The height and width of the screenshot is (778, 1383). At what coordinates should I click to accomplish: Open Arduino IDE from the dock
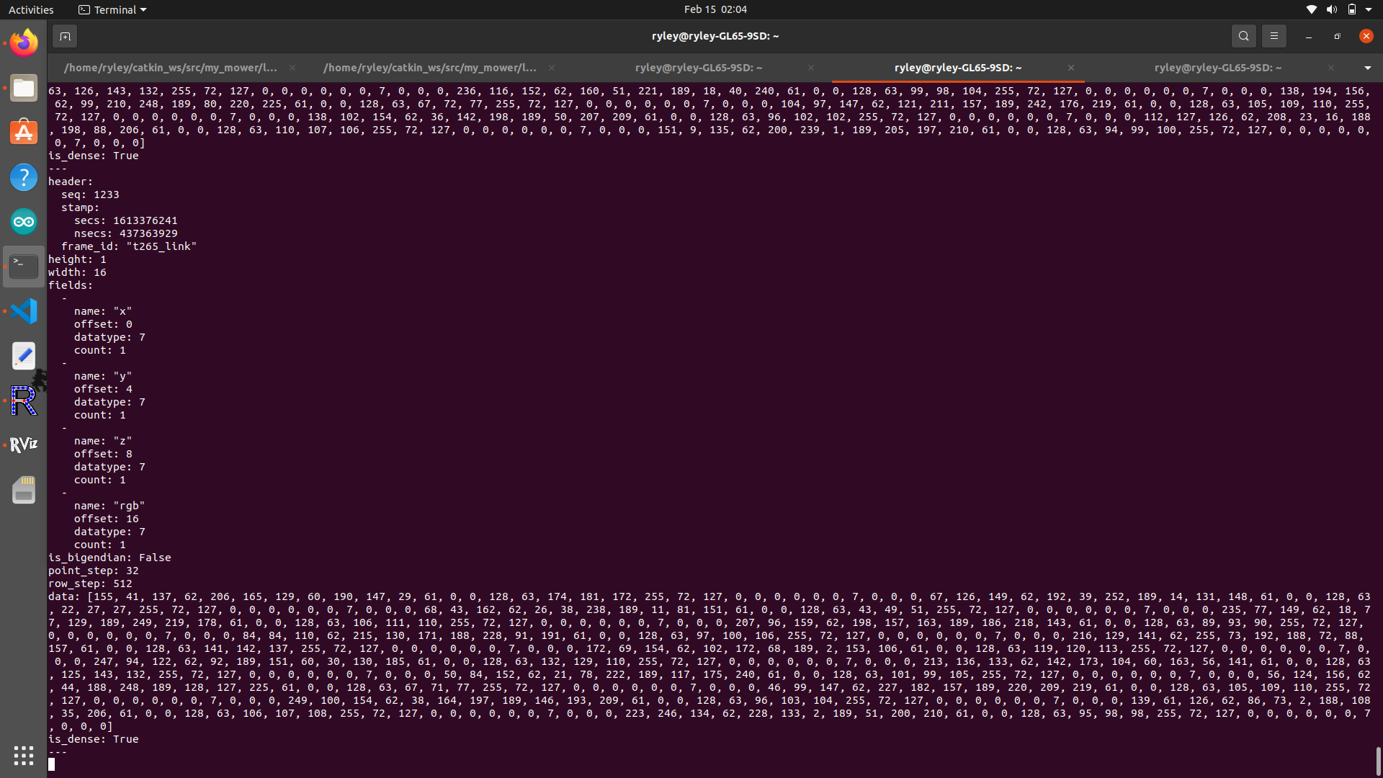click(24, 222)
